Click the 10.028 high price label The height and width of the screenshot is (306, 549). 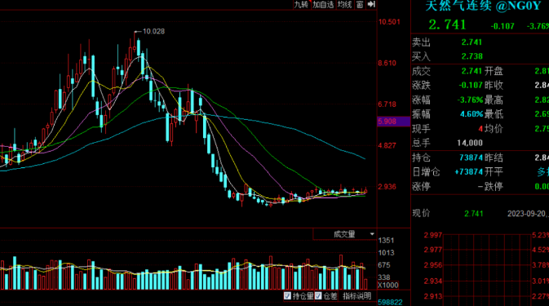153,32
